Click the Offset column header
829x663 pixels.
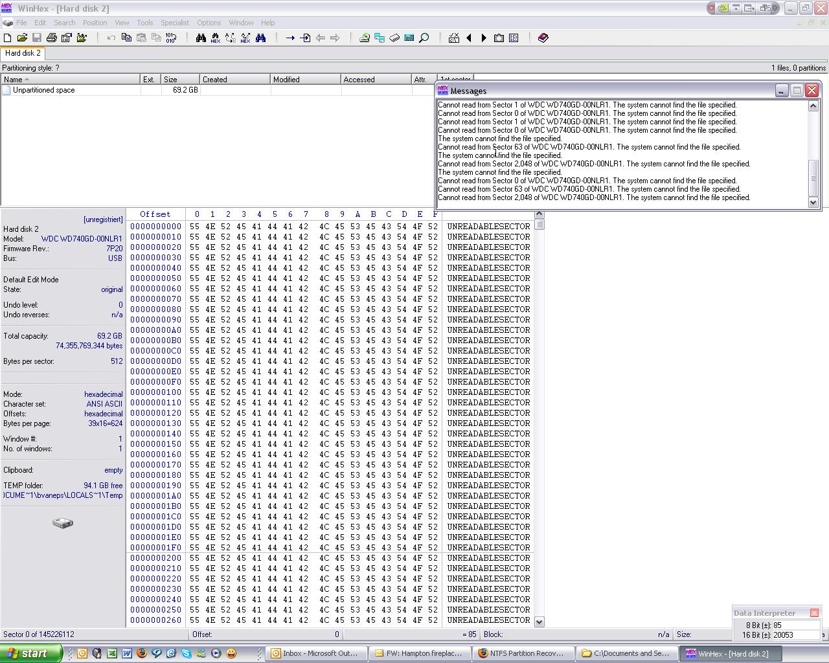point(155,214)
